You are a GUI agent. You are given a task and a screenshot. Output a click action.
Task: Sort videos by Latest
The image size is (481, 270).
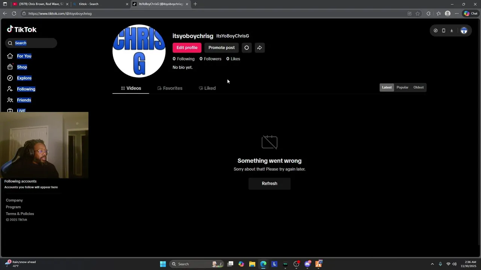[387, 87]
